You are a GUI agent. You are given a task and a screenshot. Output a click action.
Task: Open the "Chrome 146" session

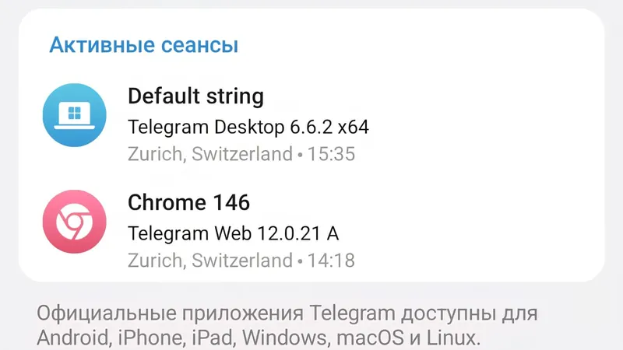pyautogui.click(x=188, y=203)
